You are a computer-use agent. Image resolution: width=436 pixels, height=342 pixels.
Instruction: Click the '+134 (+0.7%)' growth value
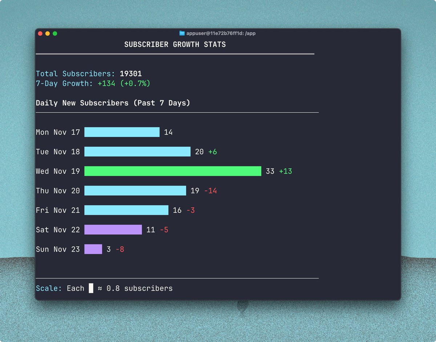pos(124,84)
